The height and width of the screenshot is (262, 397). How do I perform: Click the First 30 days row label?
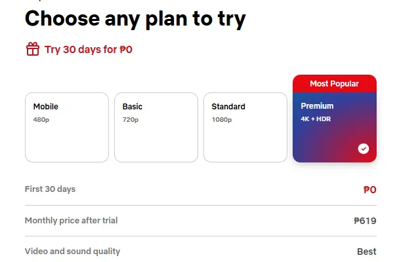50,189
